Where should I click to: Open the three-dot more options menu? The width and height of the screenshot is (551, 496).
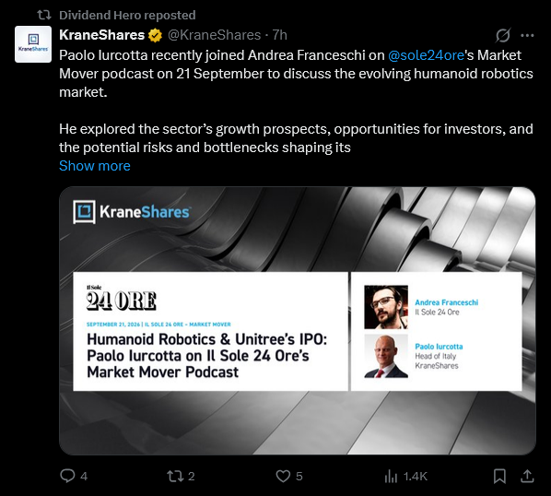coord(527,35)
